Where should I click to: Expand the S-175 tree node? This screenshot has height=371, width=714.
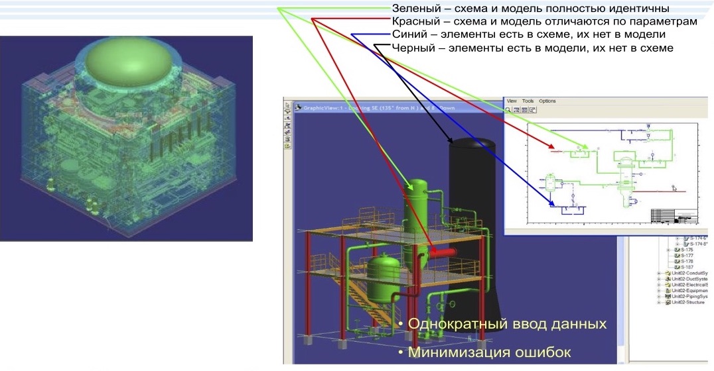pyautogui.click(x=668, y=250)
